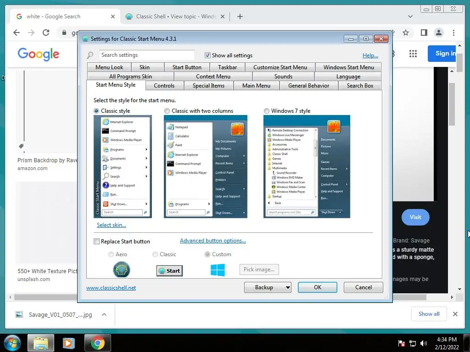
Task: Open the Backup dropdown button
Action: point(268,287)
